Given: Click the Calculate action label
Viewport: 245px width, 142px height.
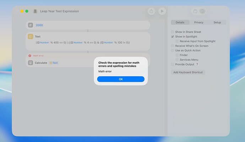Looking at the screenshot, I should tap(41, 63).
